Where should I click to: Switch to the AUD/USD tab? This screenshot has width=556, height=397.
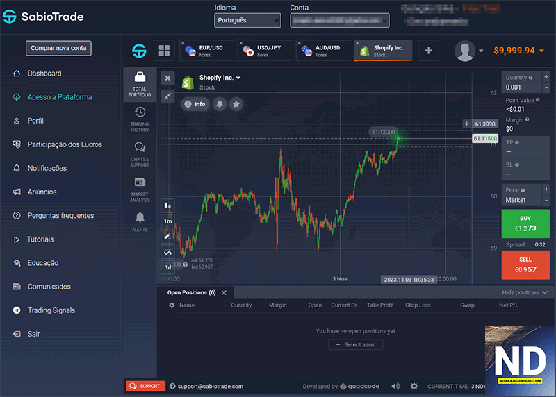324,51
